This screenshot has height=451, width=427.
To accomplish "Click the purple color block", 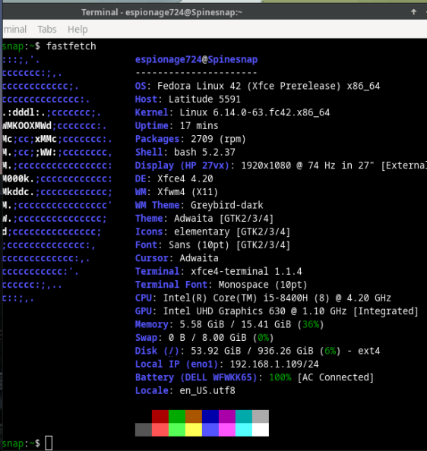I will pos(227,417).
